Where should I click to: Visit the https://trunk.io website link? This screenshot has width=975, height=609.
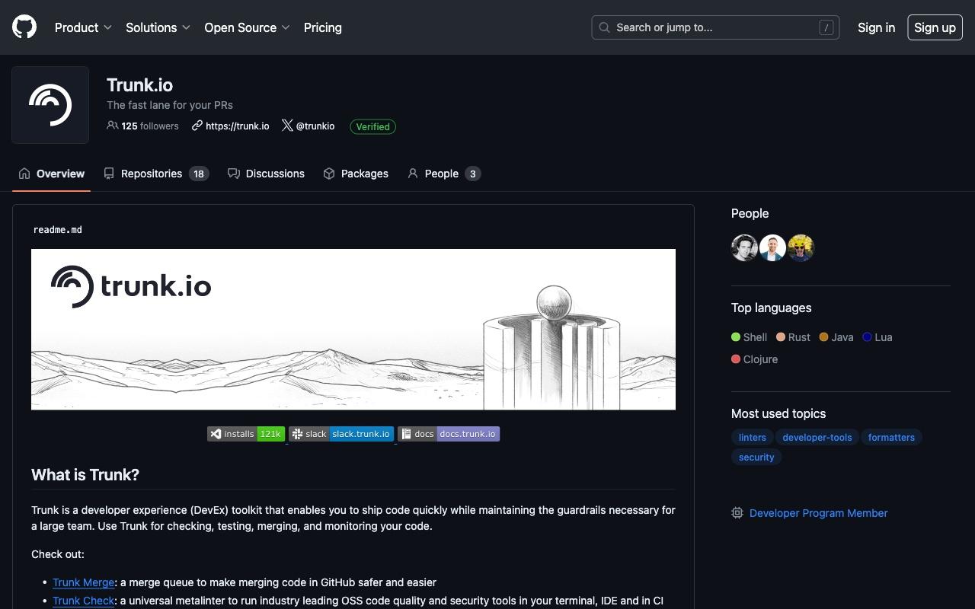pyautogui.click(x=238, y=126)
